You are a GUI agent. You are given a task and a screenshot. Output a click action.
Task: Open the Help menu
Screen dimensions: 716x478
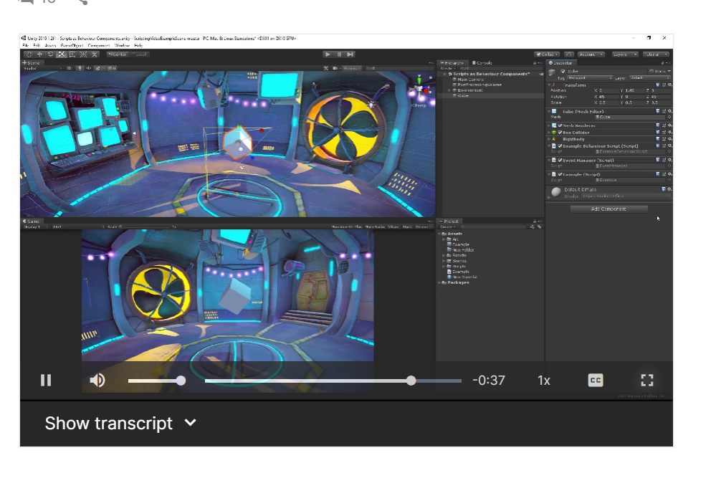138,46
